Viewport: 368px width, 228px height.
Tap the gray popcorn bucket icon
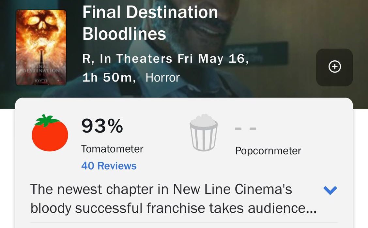click(x=204, y=132)
